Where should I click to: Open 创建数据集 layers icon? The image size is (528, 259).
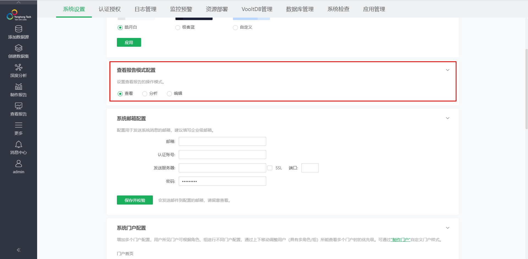click(x=18, y=48)
